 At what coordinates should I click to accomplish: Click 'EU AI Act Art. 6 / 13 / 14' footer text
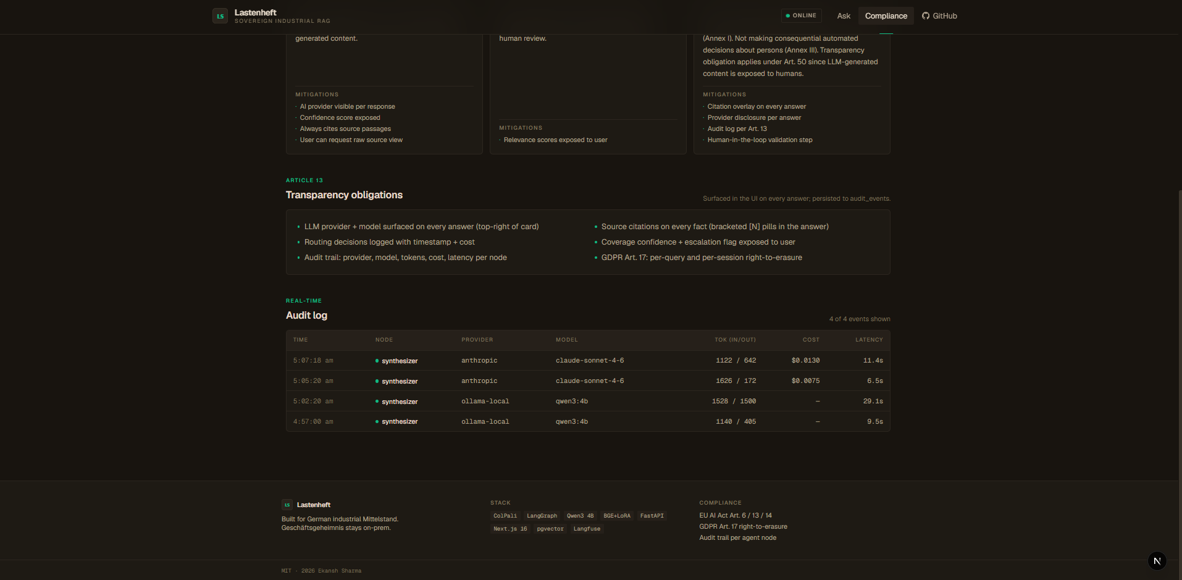(x=736, y=516)
